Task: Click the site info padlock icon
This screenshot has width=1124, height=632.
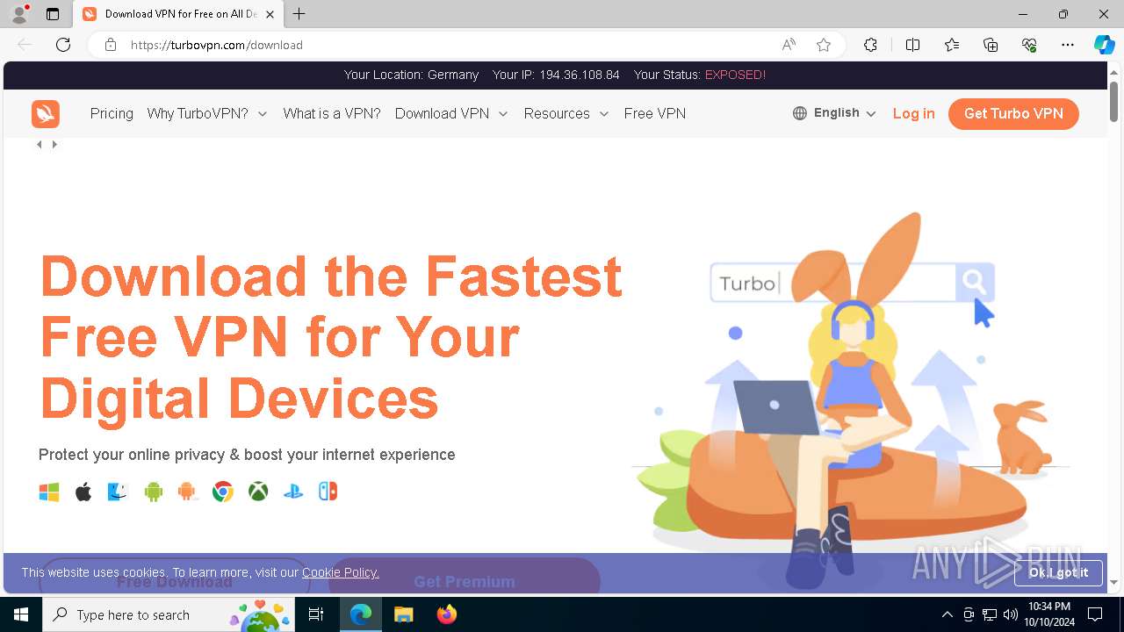Action: tap(111, 45)
